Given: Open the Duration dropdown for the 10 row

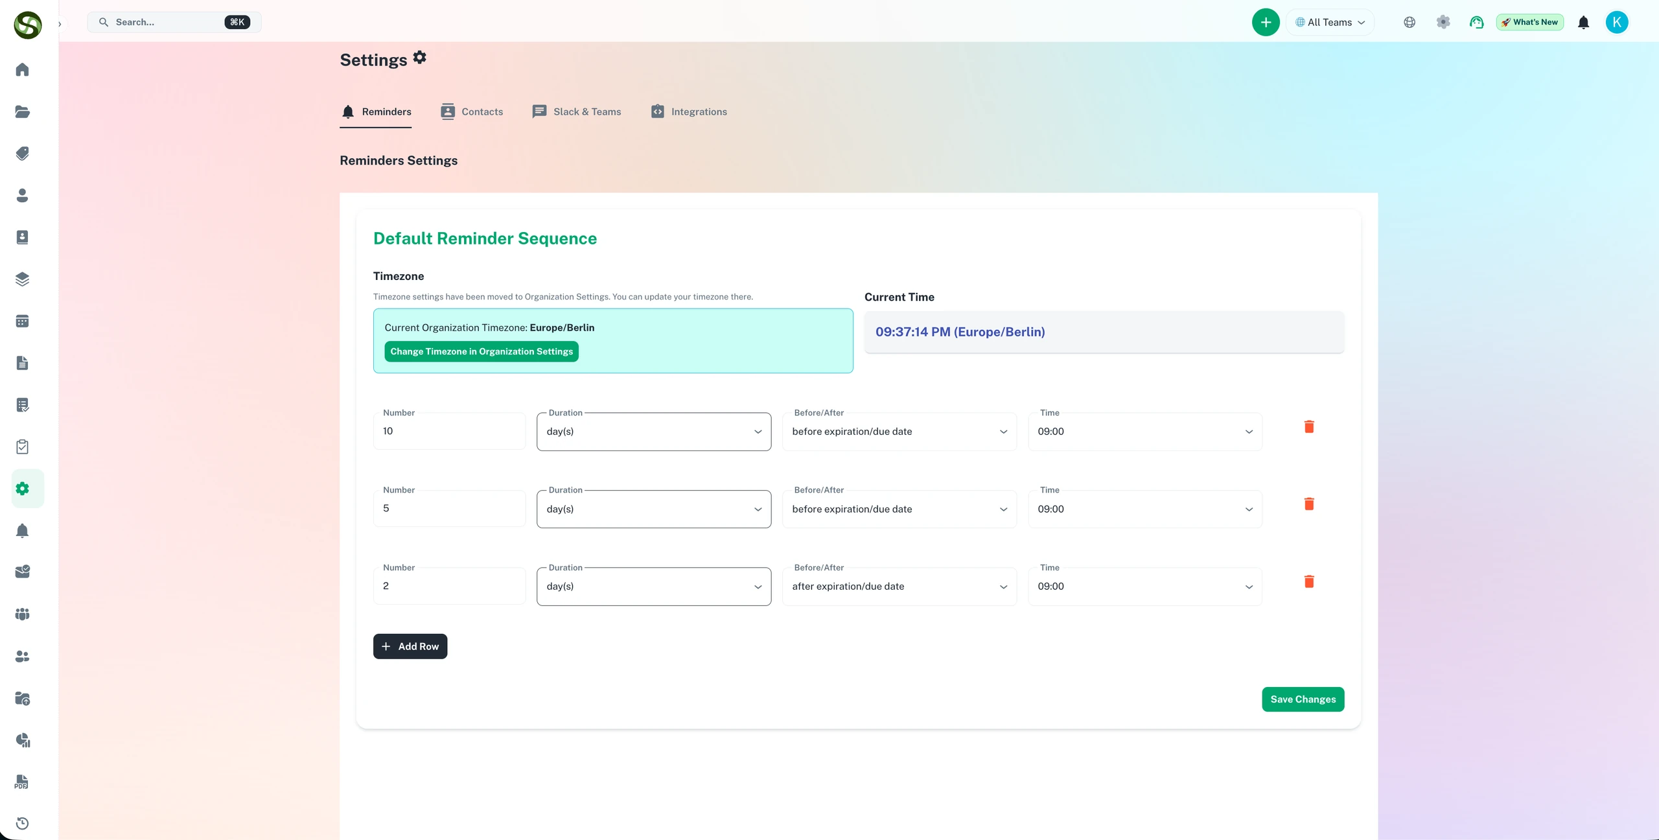Looking at the screenshot, I should point(654,432).
